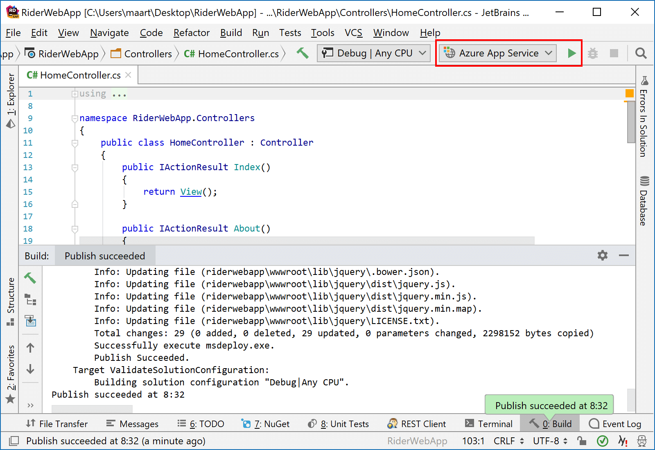Screen dimensions: 655x450
Task: Open the REST Client tool window
Action: (x=416, y=423)
